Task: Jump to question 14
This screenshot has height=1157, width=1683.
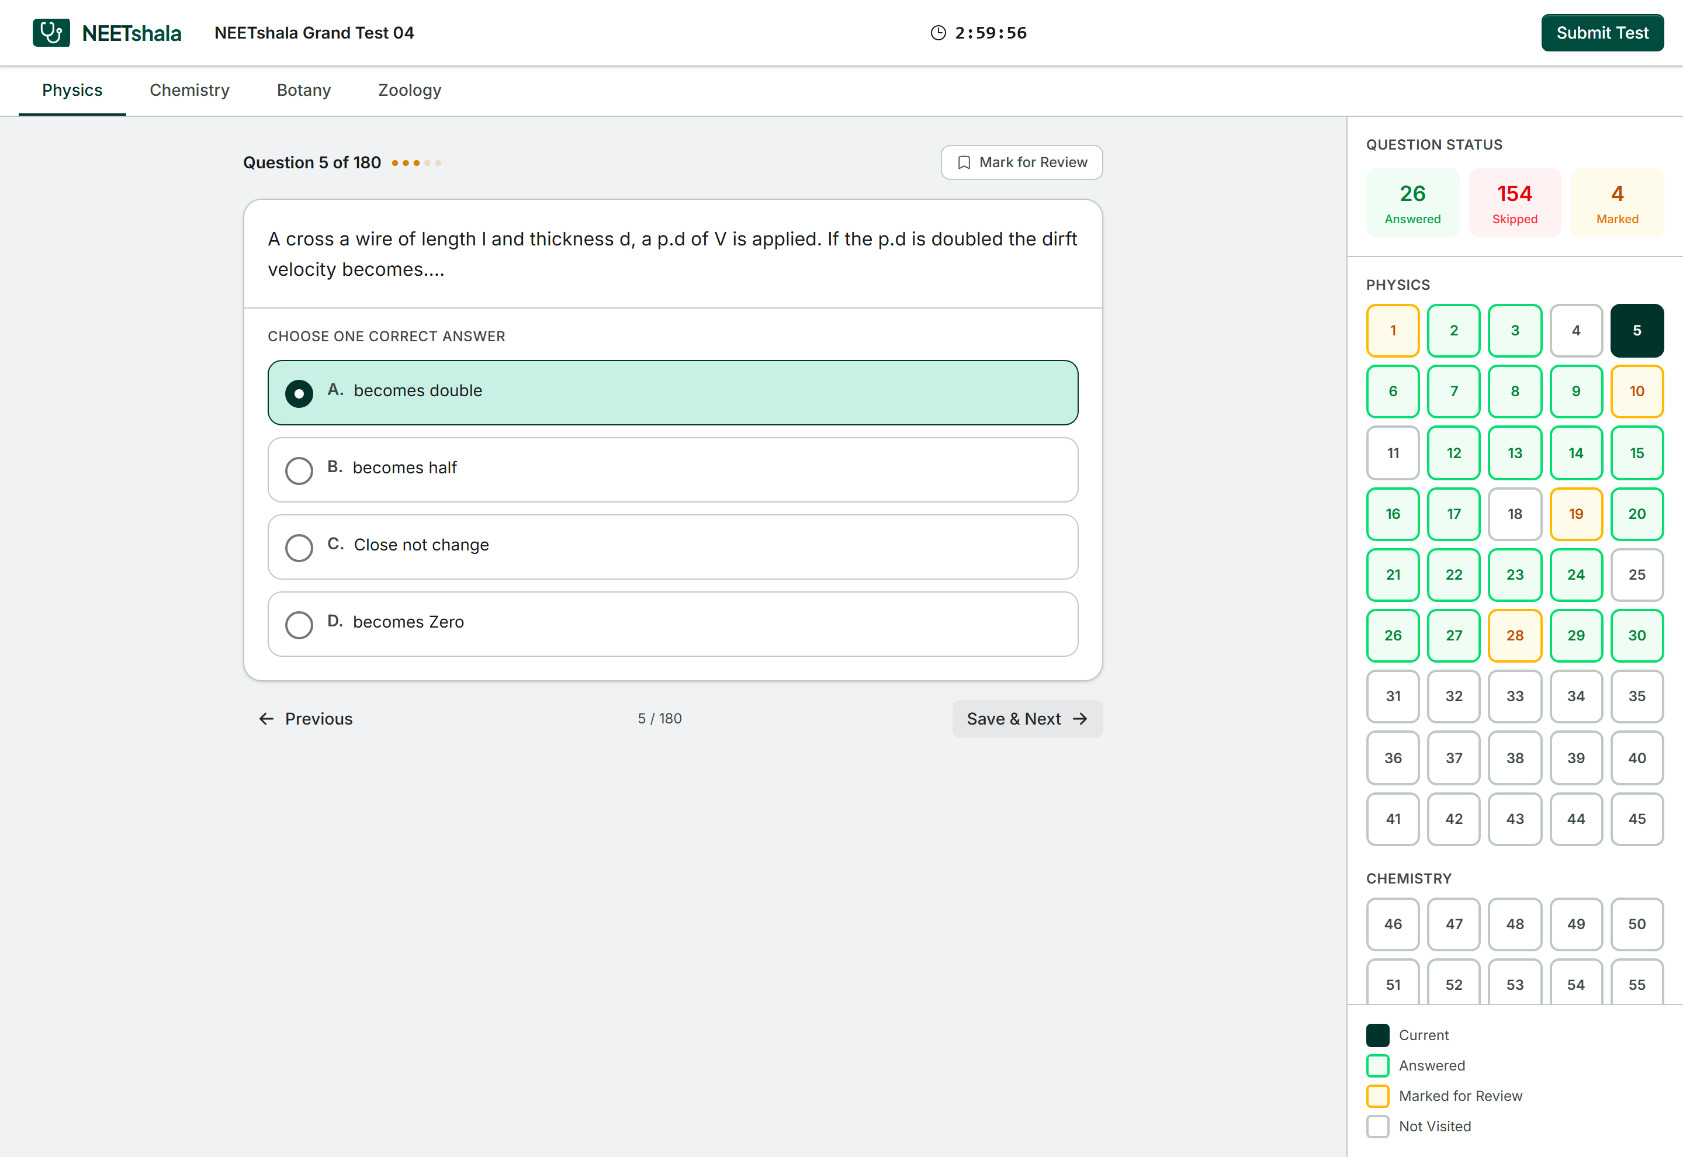Action: tap(1577, 453)
